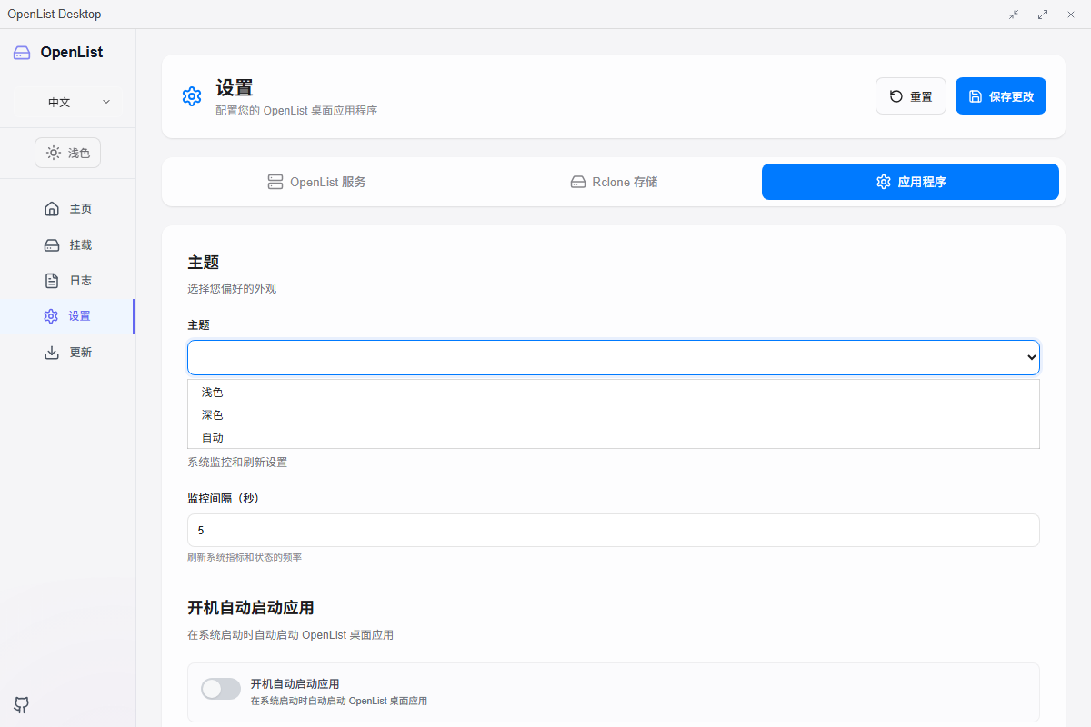This screenshot has width=1091, height=727.
Task: Collapse the 主题 select box
Action: click(613, 357)
